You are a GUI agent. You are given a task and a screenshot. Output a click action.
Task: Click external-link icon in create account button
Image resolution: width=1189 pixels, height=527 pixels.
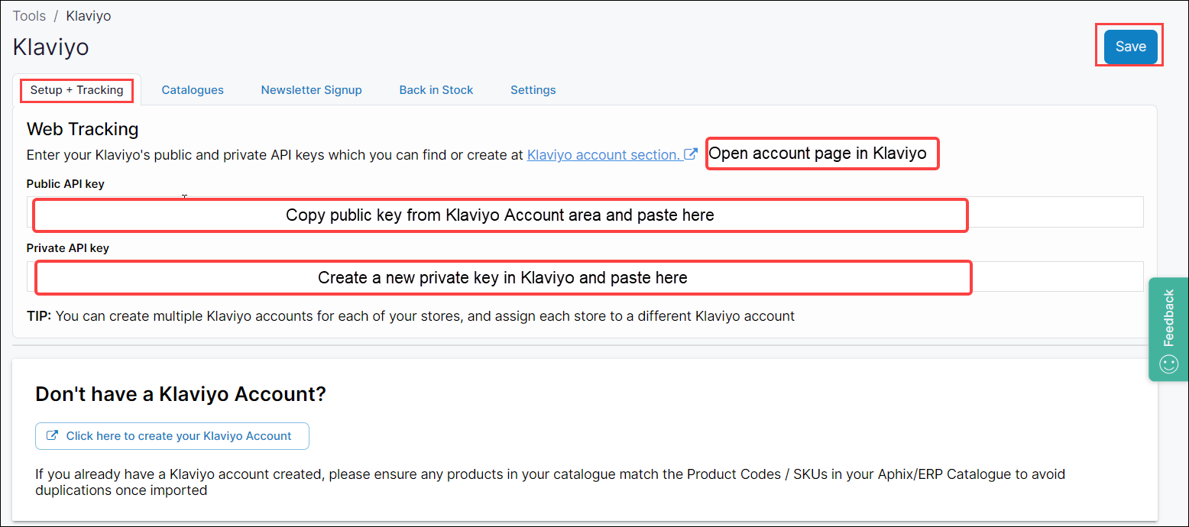pos(53,436)
